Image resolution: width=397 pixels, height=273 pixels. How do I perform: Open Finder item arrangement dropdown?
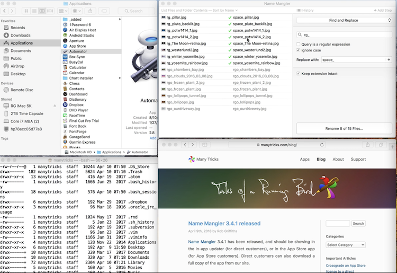click(63, 11)
